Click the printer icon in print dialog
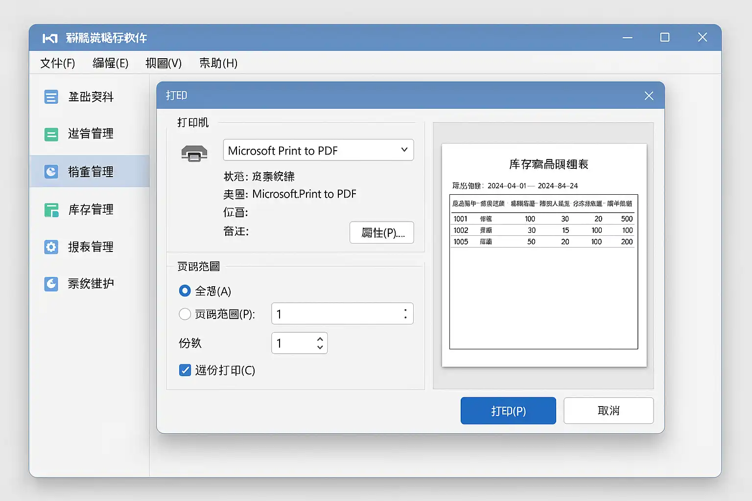 194,154
